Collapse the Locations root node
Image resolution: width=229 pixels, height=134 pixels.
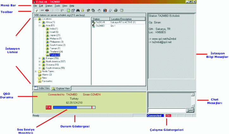click(36, 19)
